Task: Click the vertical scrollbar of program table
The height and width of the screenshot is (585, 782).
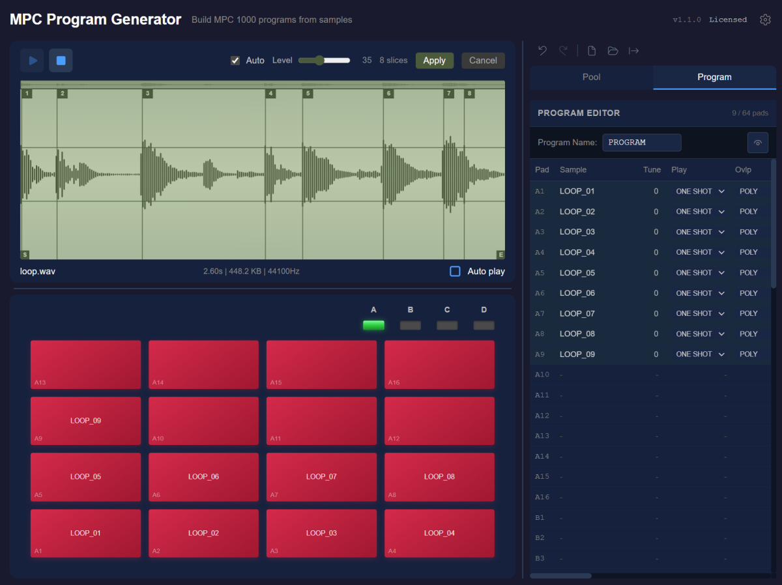Action: tap(774, 223)
